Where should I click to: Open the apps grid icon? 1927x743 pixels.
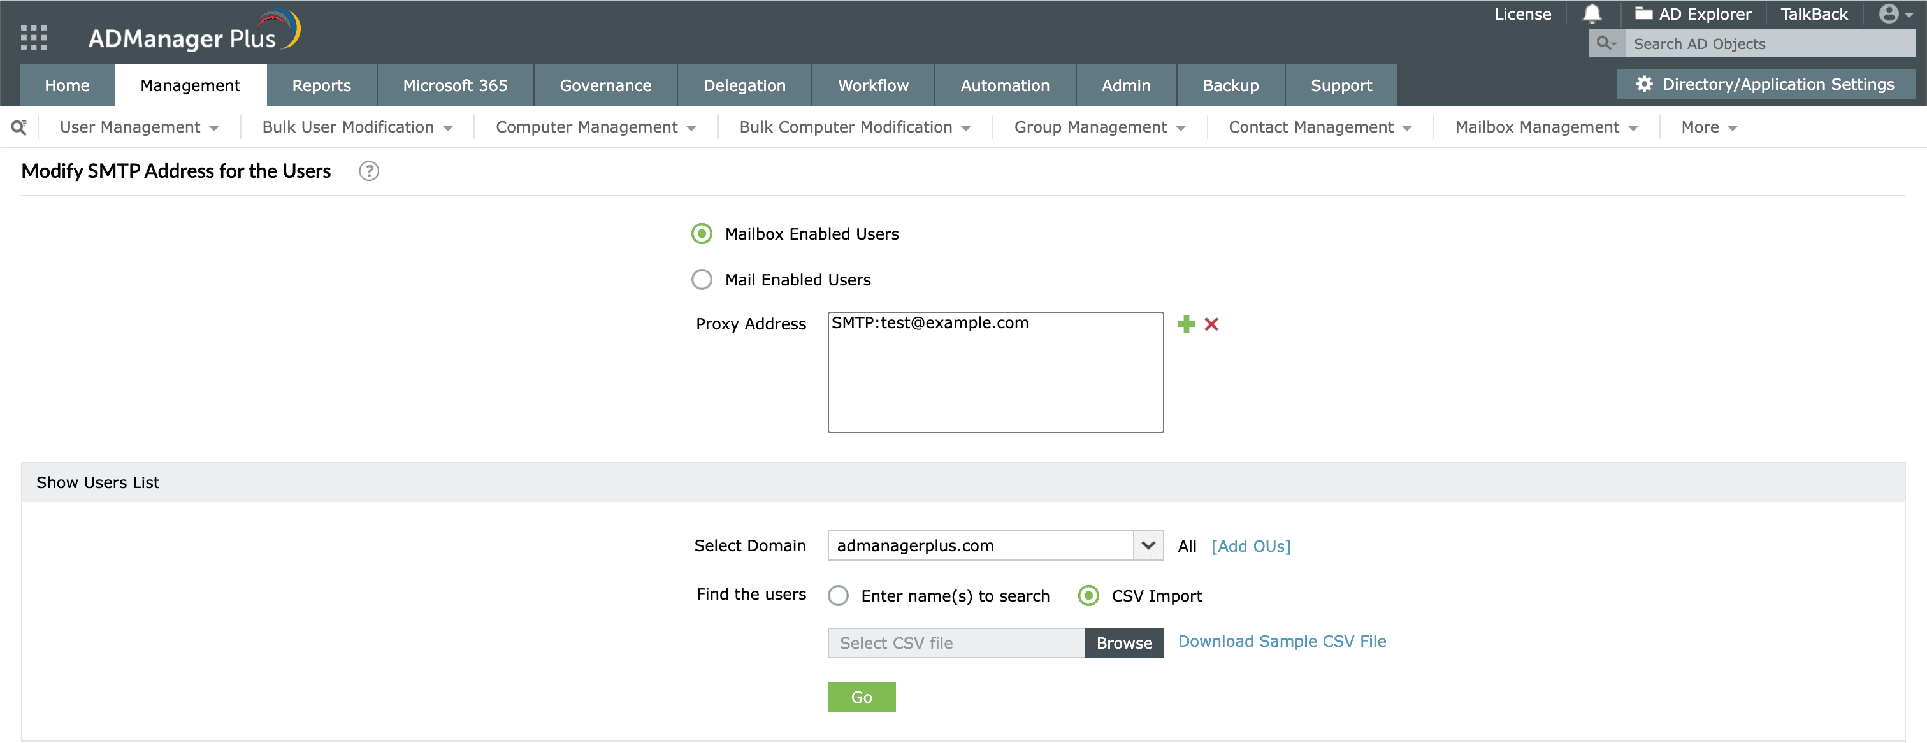(33, 38)
